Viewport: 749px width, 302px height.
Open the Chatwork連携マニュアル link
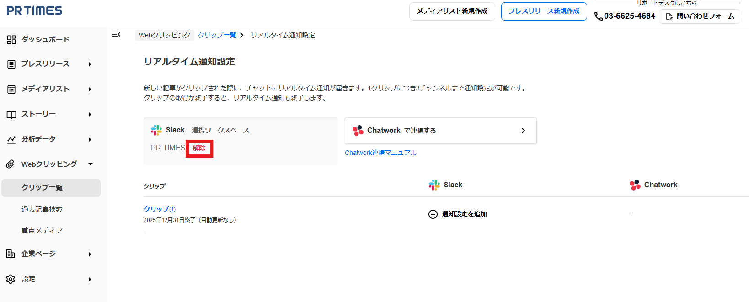pos(381,152)
